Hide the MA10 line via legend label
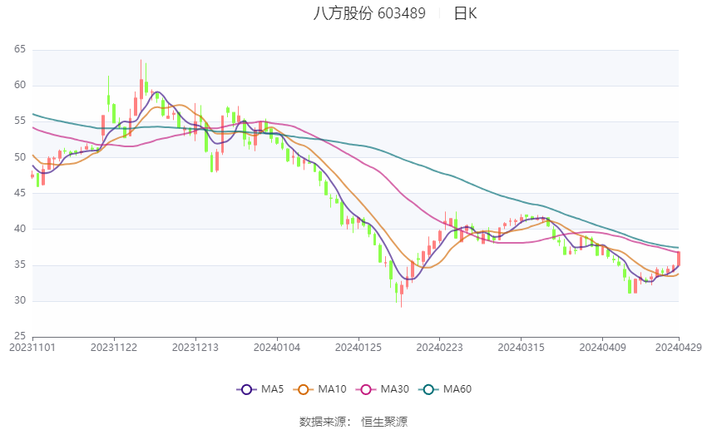 332,389
